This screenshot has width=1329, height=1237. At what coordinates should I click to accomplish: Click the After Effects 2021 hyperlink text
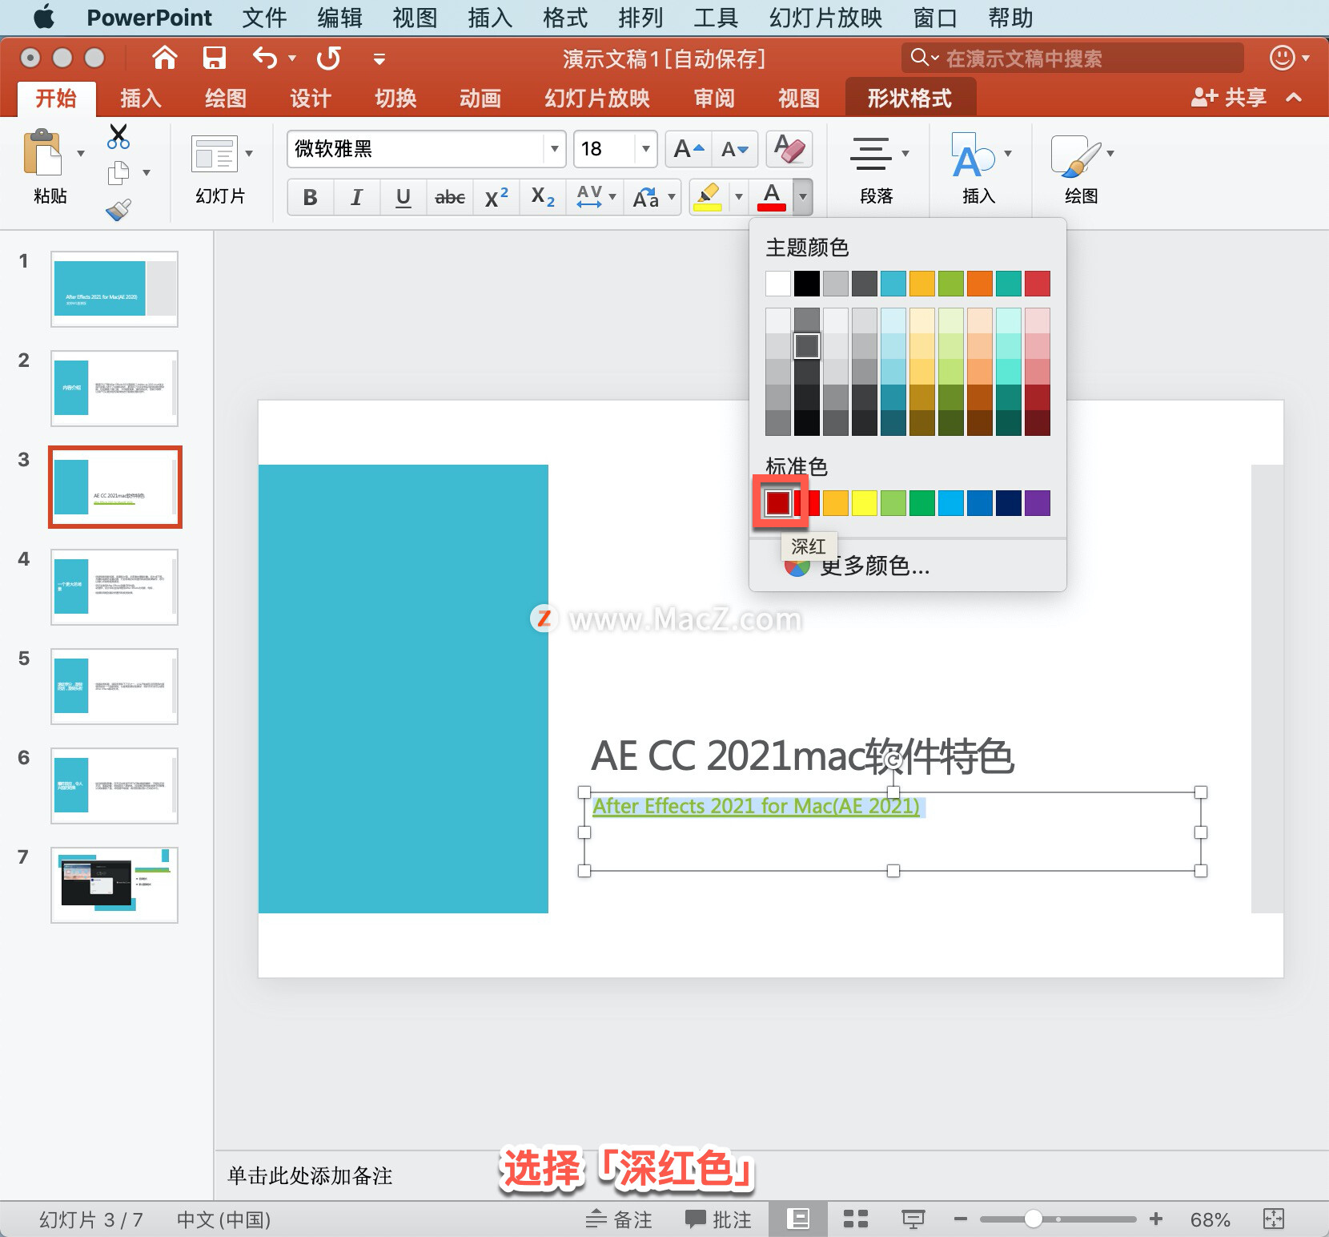[x=757, y=806]
